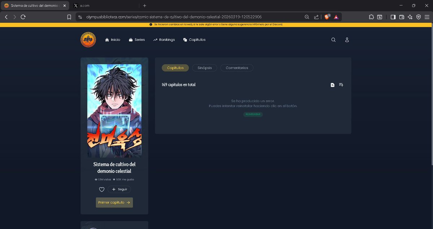Select the Capítulos pill tab
Viewport: 433px width, 229px height.
[x=176, y=68]
